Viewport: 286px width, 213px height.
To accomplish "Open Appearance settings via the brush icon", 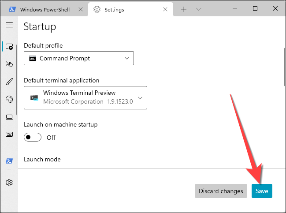I will (x=9, y=82).
